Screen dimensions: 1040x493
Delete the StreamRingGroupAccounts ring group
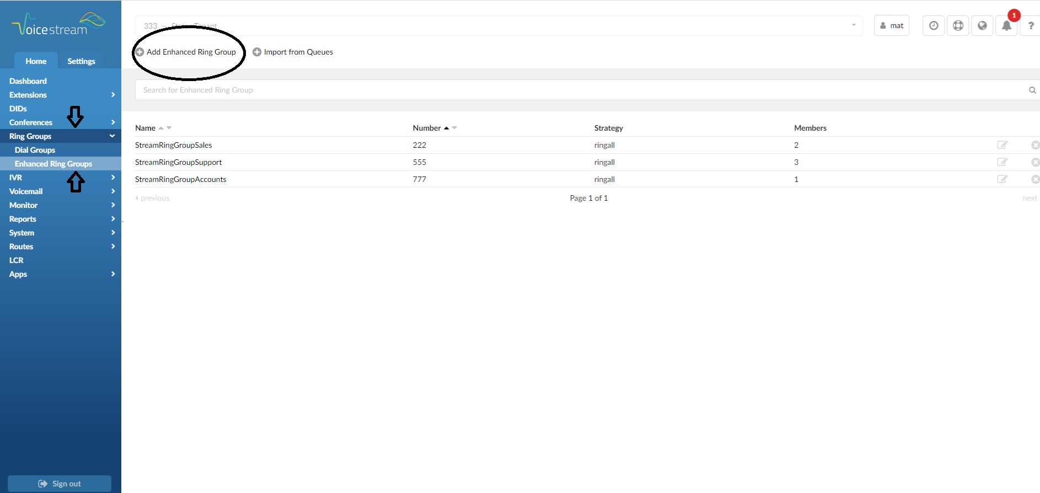(1035, 179)
